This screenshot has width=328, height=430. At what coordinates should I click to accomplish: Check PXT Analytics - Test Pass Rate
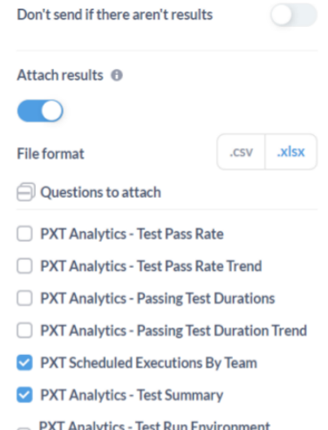(24, 234)
